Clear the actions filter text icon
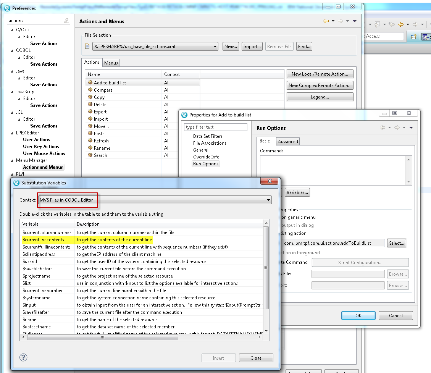The image size is (431, 373). [x=67, y=21]
